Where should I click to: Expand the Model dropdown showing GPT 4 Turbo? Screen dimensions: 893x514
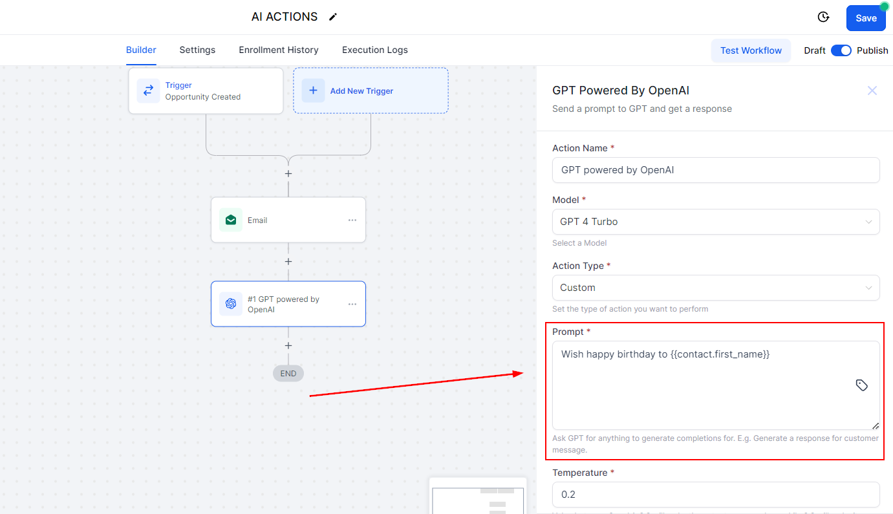(x=716, y=222)
